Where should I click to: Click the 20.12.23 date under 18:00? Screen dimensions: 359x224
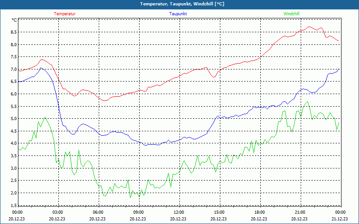(259, 219)
